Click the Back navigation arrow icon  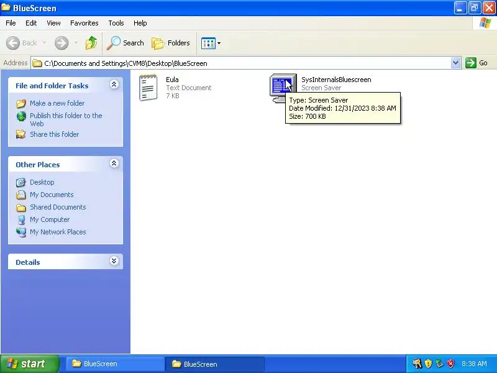point(13,43)
